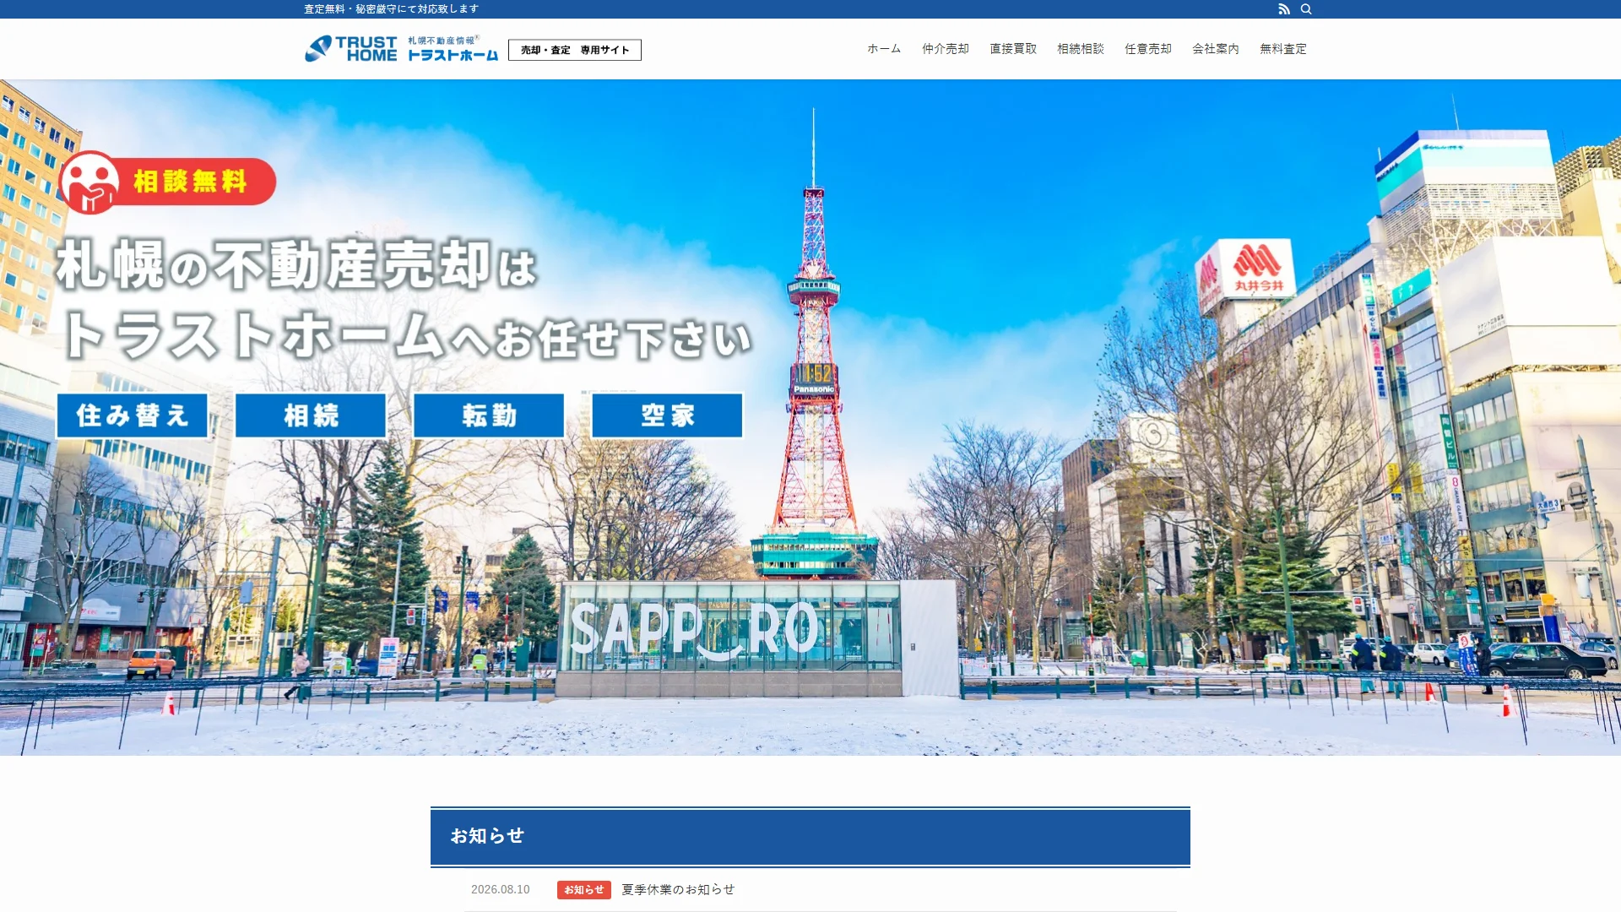Click the RSS feed icon
Viewport: 1621px width, 912px height.
[x=1284, y=9]
